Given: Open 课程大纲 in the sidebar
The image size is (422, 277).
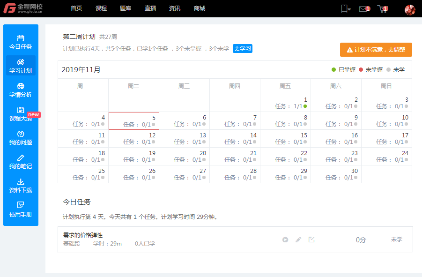Looking at the screenshot, I should [21, 114].
